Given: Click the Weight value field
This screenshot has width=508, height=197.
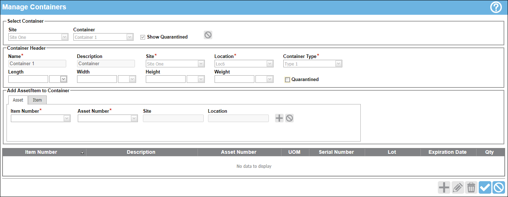Looking at the screenshot, I should tap(234, 79).
